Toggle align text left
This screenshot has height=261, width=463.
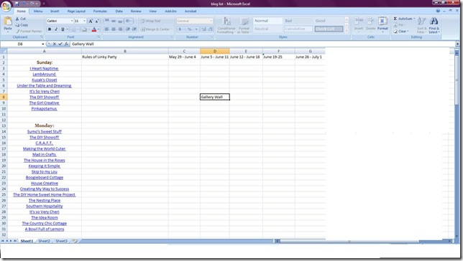107,29
